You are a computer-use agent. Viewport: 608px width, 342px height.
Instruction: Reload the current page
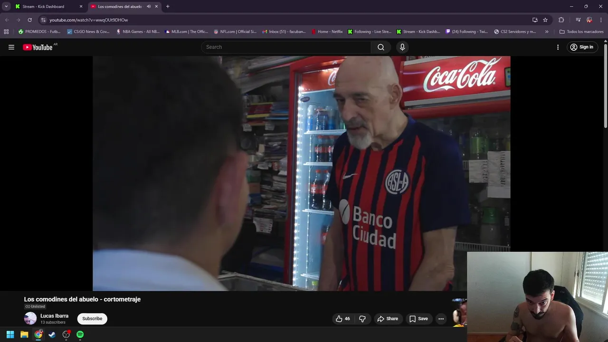coord(29,20)
